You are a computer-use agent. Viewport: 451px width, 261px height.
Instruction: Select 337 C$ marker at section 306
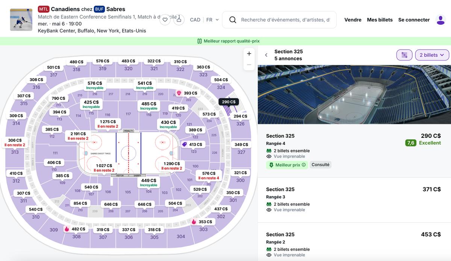coord(129,229)
